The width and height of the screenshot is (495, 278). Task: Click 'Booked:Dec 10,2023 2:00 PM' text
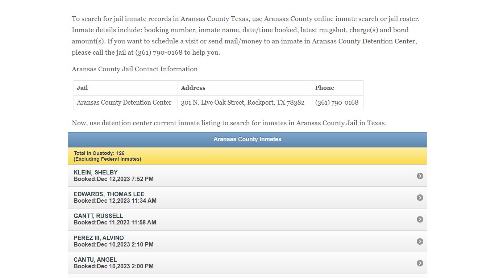click(x=113, y=266)
